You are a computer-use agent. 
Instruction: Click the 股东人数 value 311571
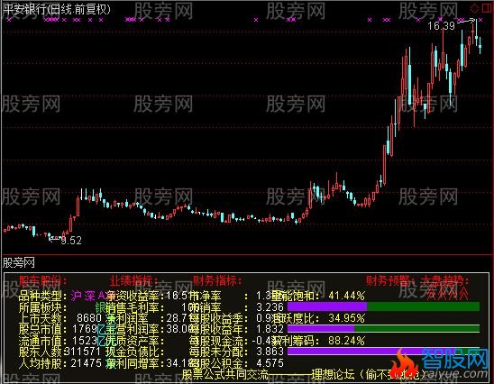point(82,352)
